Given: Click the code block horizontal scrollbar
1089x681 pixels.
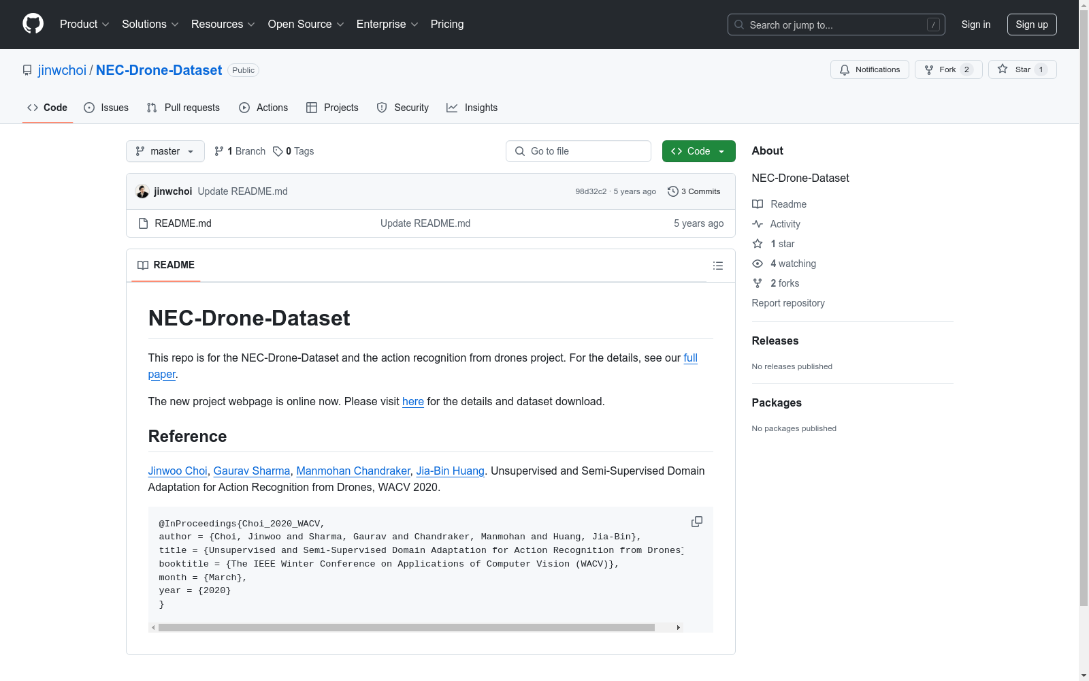Looking at the screenshot, I should (x=406, y=627).
